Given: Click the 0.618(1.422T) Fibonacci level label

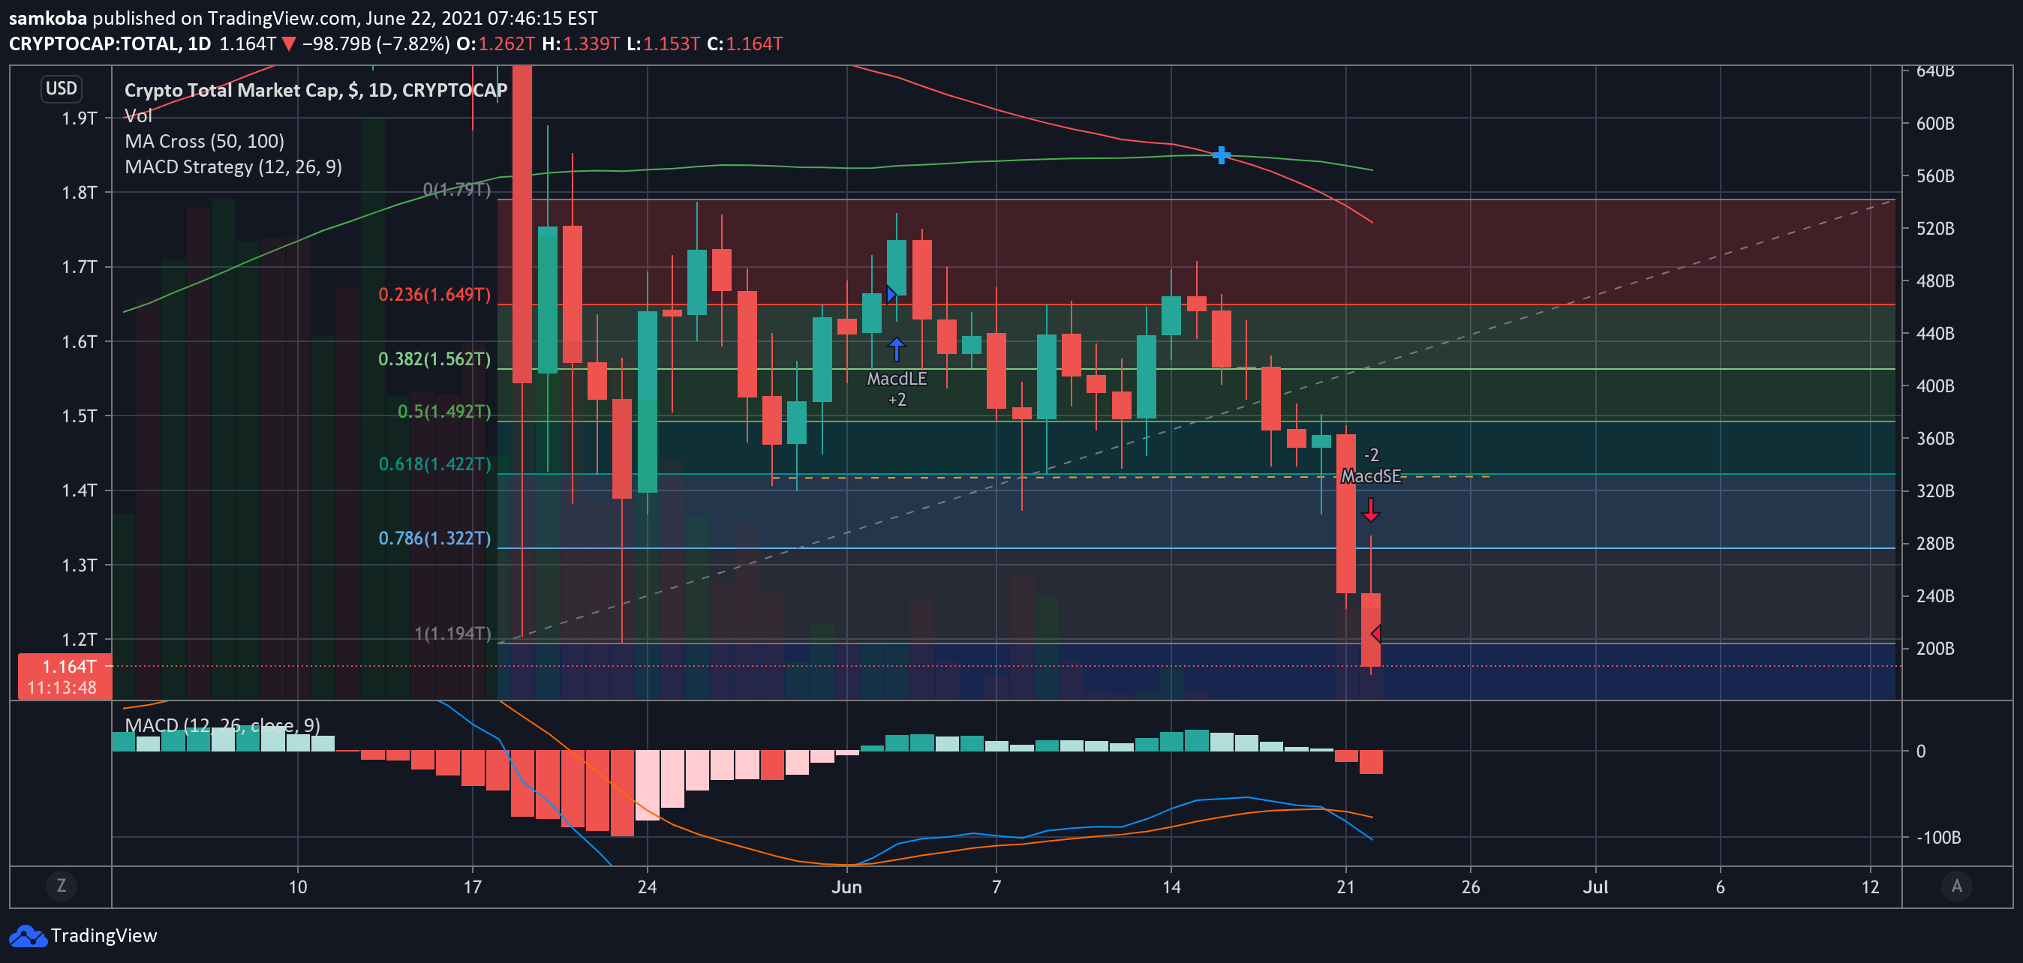Looking at the screenshot, I should tap(434, 463).
